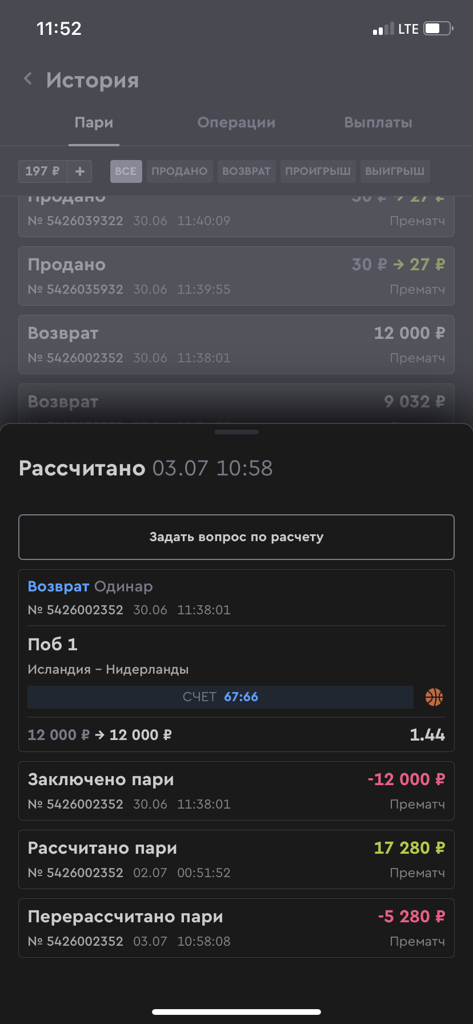The width and height of the screenshot is (473, 1024).
Task: Tap the Рассчитано пари 17 280 ₽ row
Action: (x=236, y=859)
